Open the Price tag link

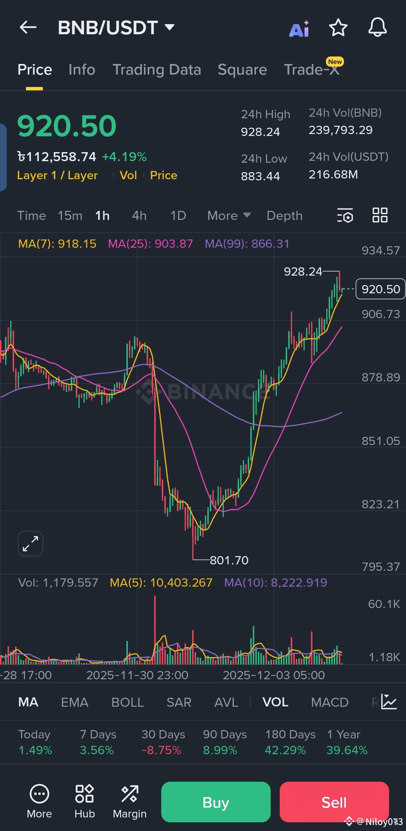click(164, 175)
